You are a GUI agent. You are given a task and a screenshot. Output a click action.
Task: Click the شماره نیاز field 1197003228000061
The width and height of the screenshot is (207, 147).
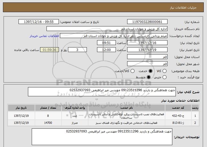pyautogui.click(x=147, y=22)
